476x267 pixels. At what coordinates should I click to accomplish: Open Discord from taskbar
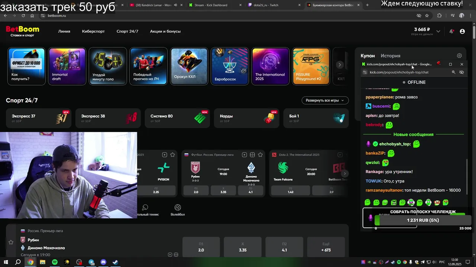click(103, 262)
